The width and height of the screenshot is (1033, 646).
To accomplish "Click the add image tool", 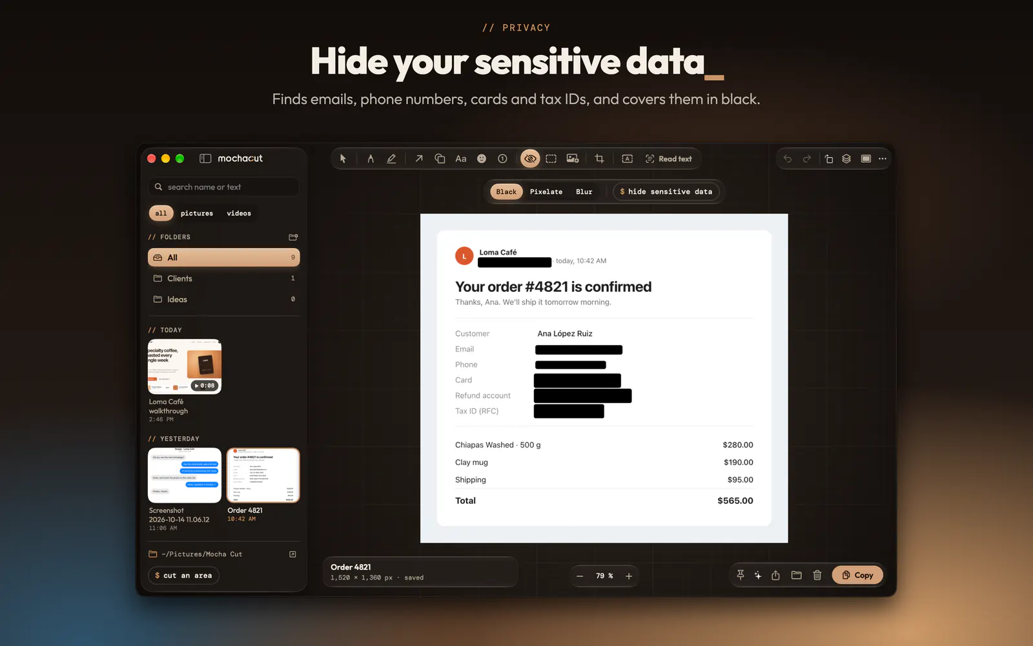I will (x=573, y=159).
